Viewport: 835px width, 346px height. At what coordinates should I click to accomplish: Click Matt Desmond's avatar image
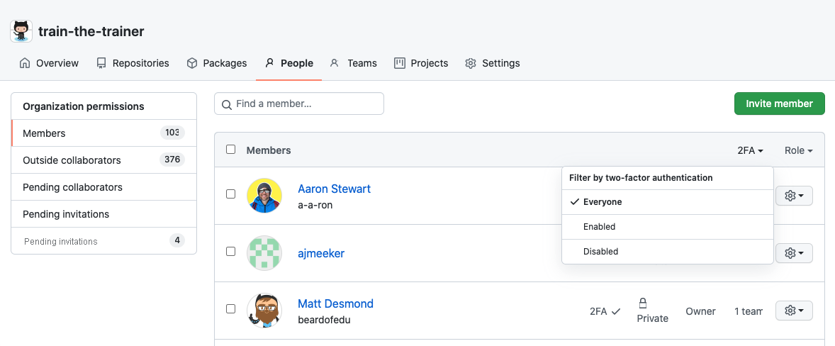pos(264,311)
